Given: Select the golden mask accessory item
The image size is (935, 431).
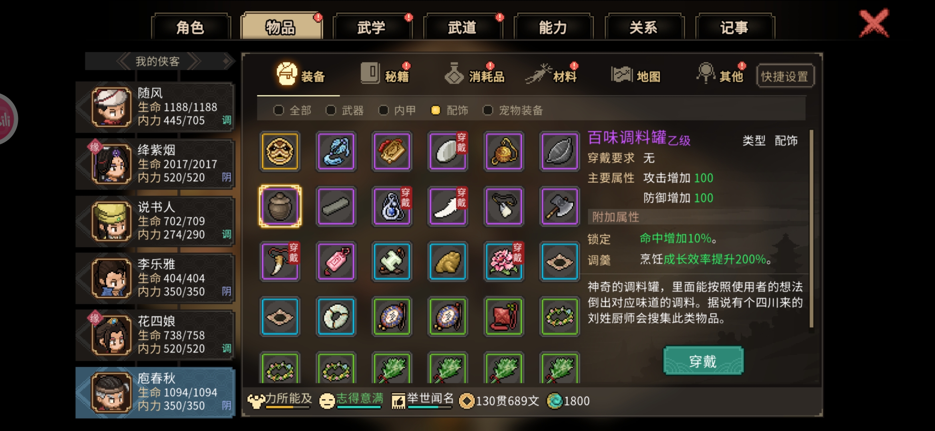Looking at the screenshot, I should (x=280, y=151).
